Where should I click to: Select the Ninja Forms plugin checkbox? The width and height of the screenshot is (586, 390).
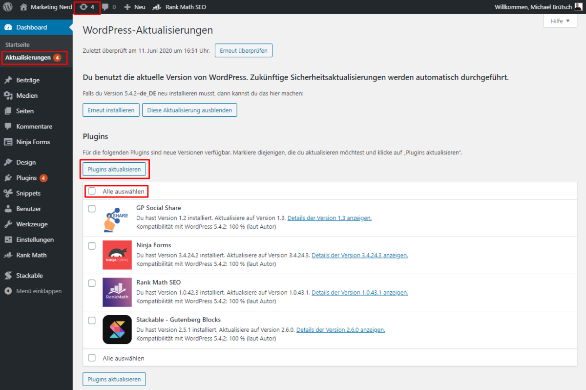pyautogui.click(x=92, y=246)
